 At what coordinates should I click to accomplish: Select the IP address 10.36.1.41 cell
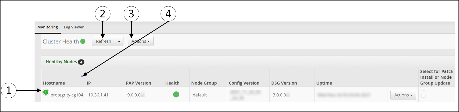click(x=98, y=95)
